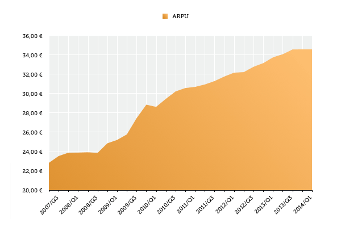Click the 2011/Q3 x-axis label

click(x=205, y=205)
